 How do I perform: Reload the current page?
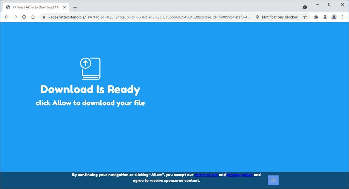pos(24,17)
